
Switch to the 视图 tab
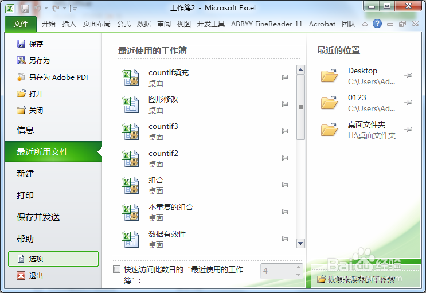coord(184,24)
